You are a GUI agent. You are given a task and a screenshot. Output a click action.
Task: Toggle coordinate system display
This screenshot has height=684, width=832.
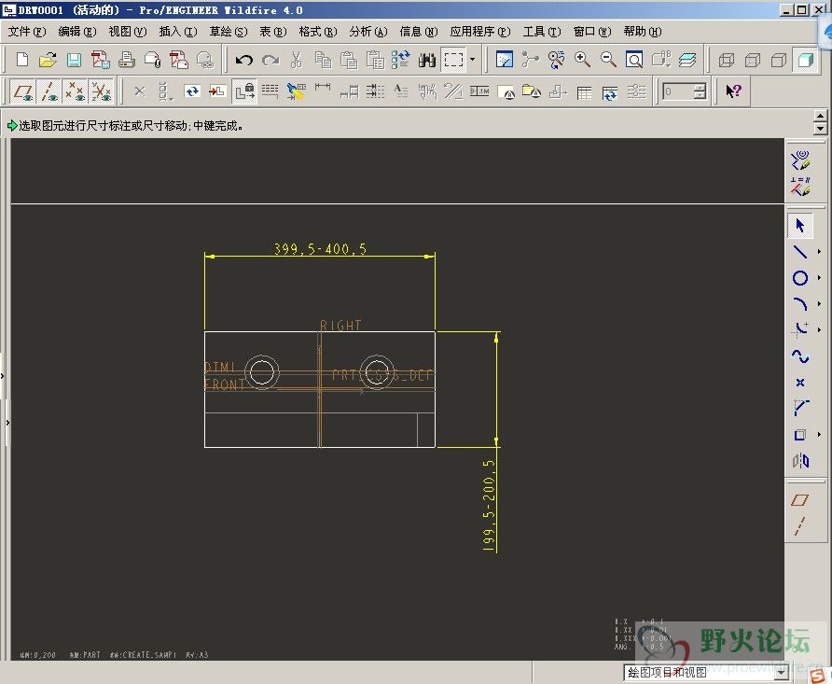tap(101, 91)
